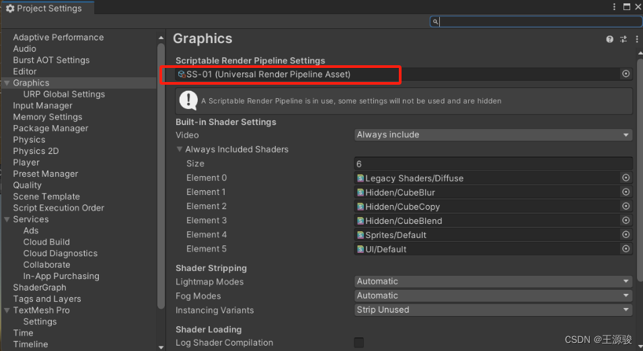
Task: Open object picker for Element 1 shader
Action: pos(626,192)
